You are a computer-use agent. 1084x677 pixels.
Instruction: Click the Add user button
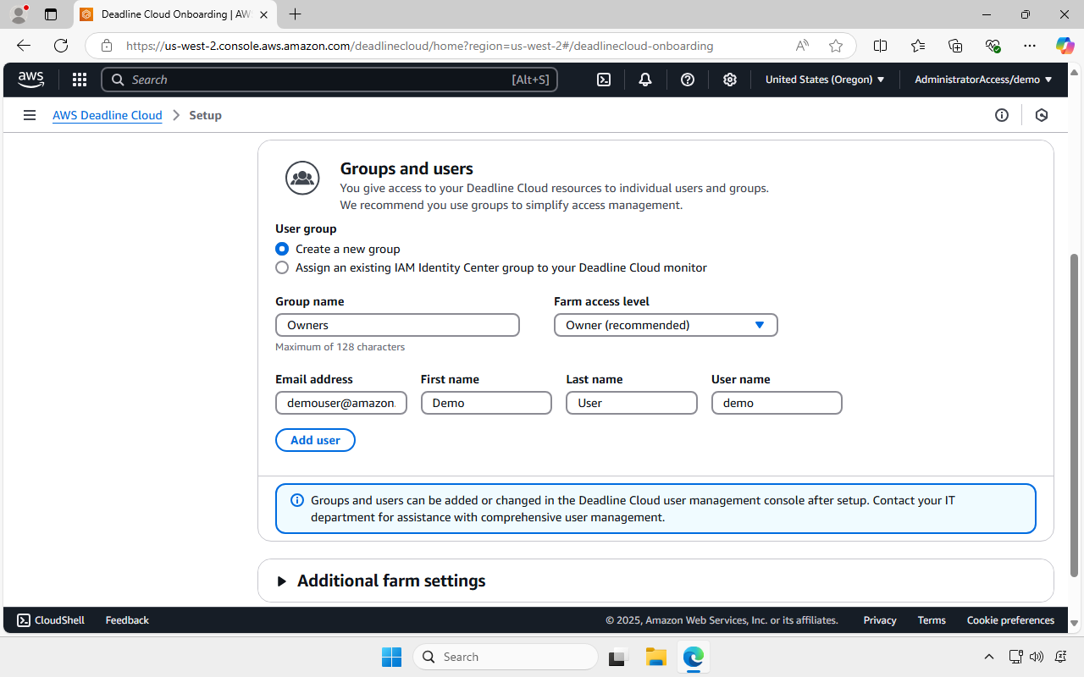tap(315, 440)
